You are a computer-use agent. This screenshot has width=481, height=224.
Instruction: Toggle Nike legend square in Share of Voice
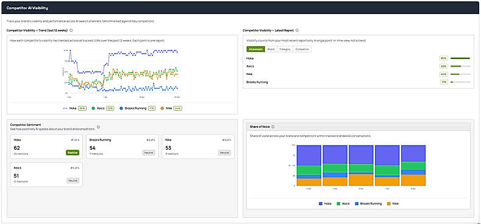tap(389, 203)
